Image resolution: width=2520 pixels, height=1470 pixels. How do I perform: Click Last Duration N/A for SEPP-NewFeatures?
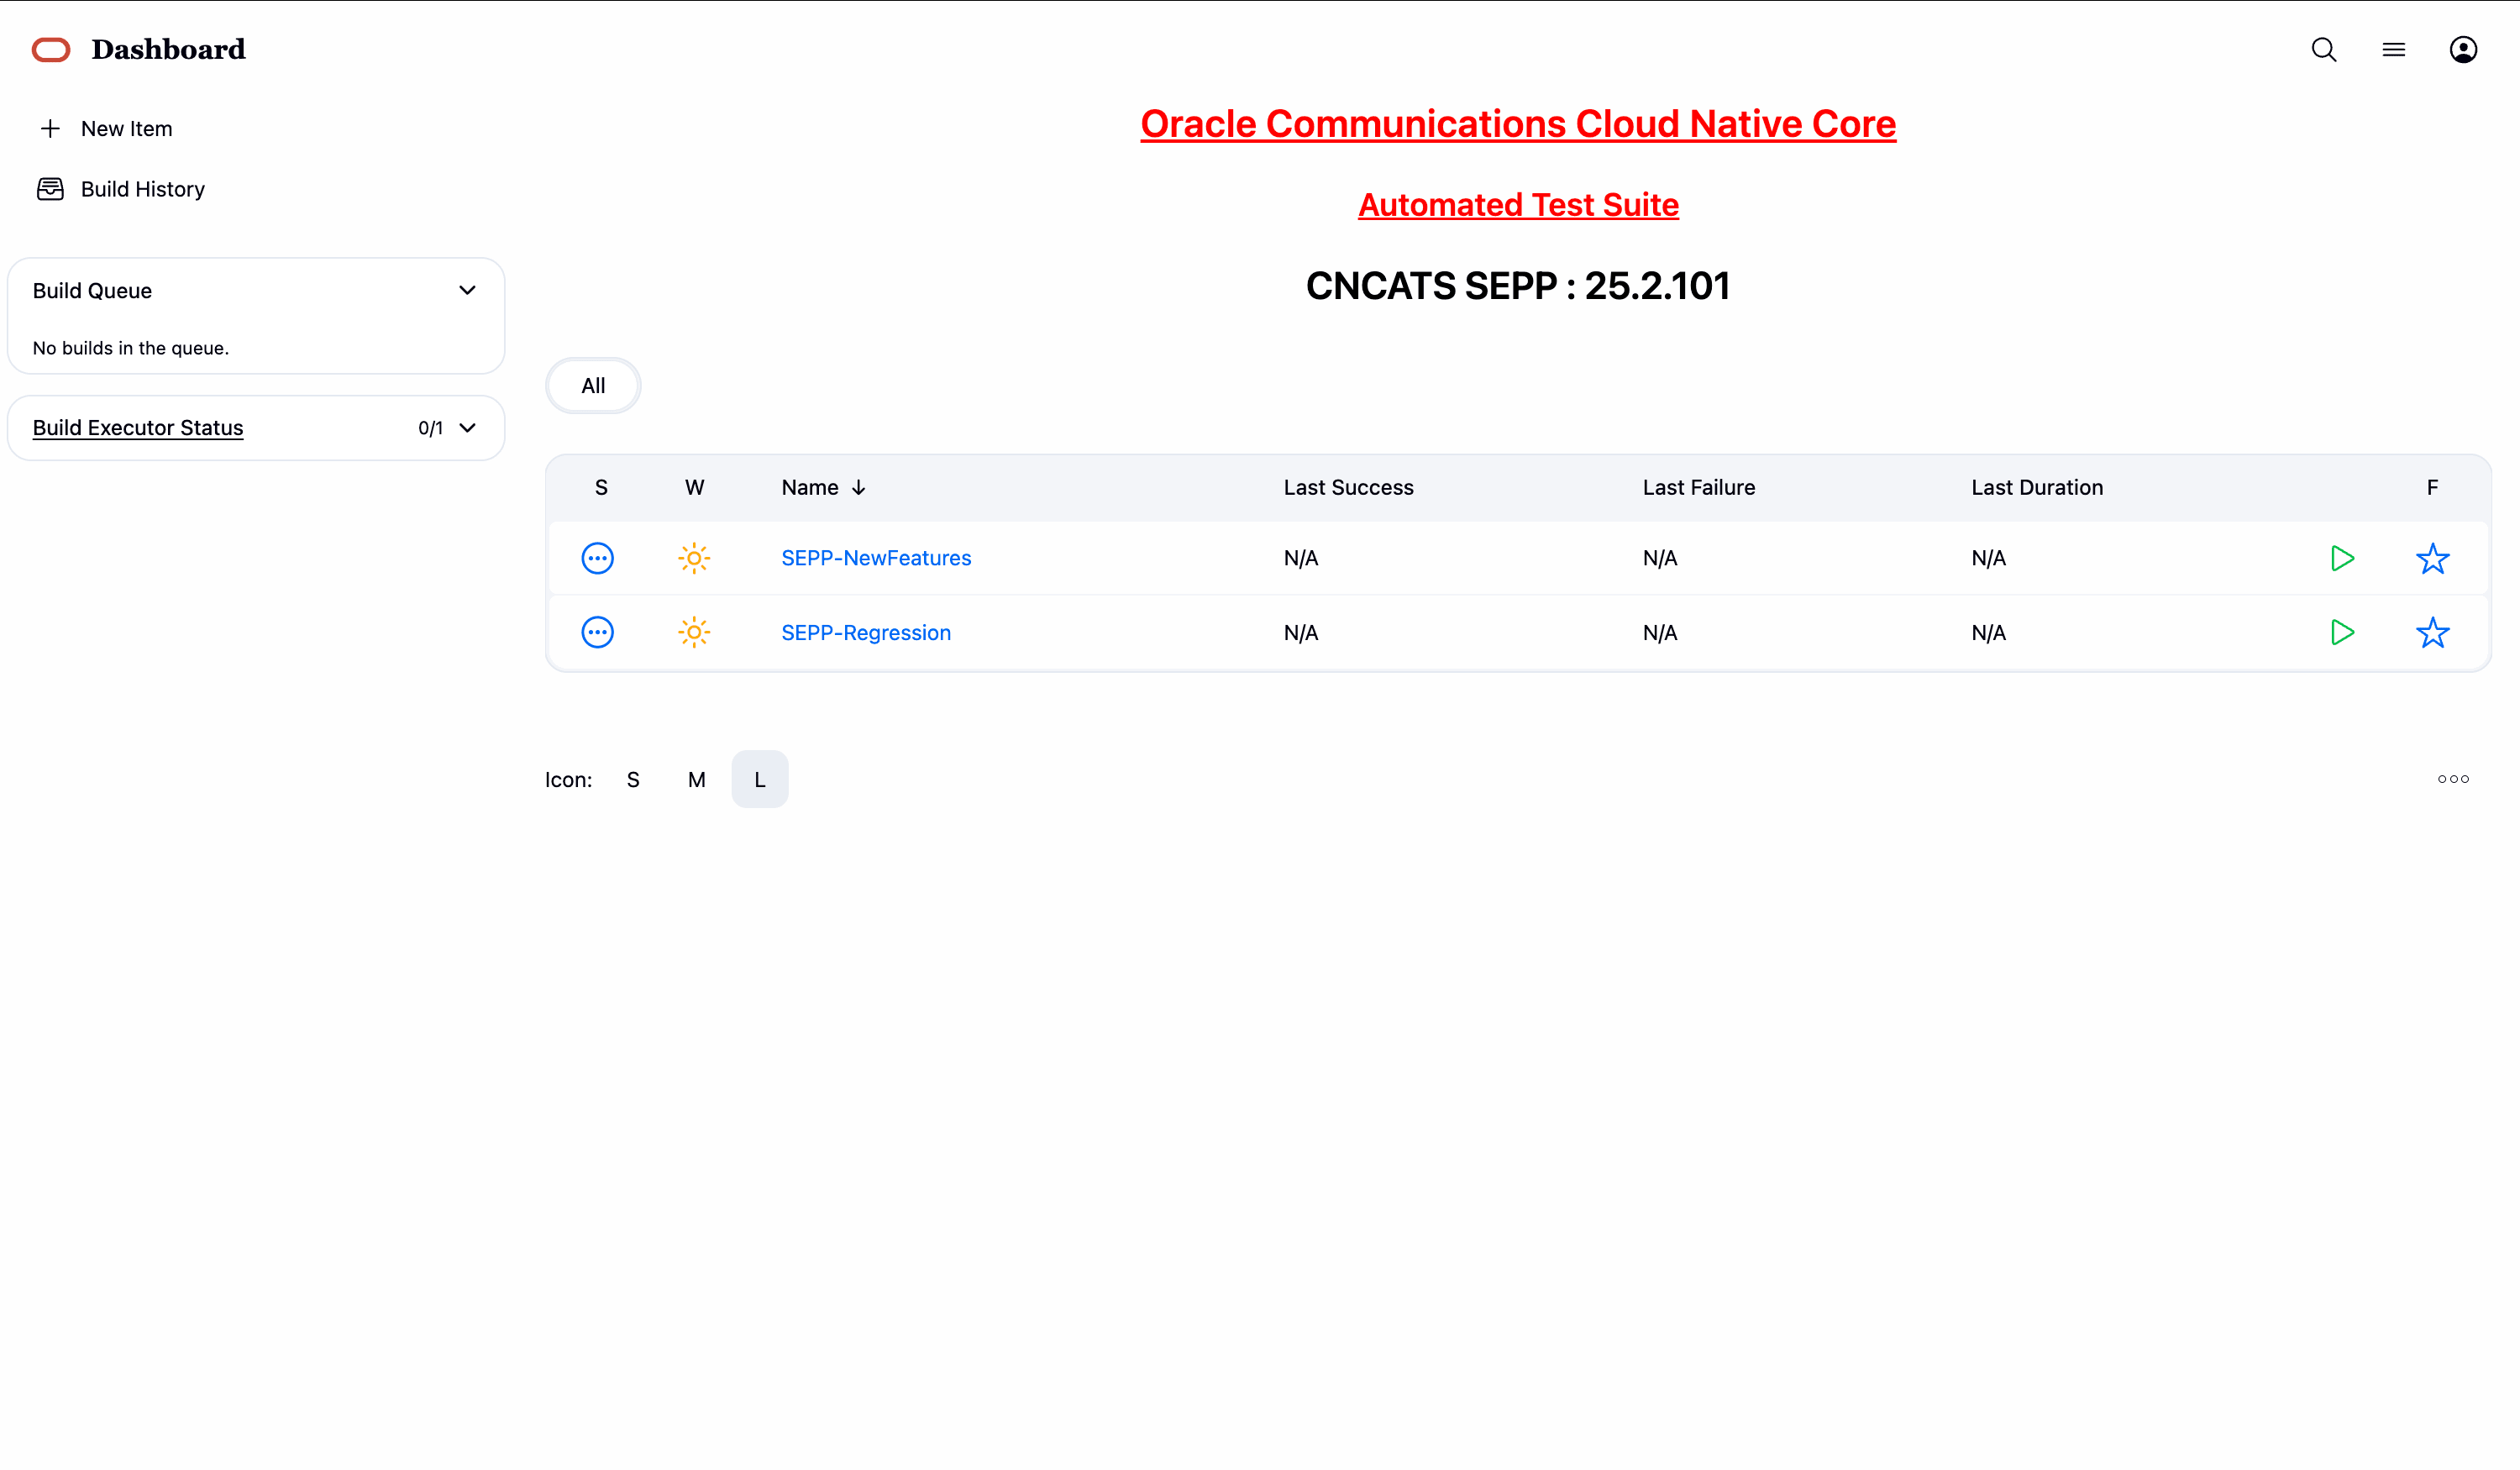tap(1988, 558)
